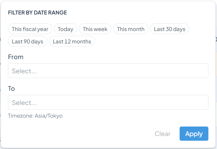
Task: Choose the Last 30 days preset
Action: [x=170, y=29]
